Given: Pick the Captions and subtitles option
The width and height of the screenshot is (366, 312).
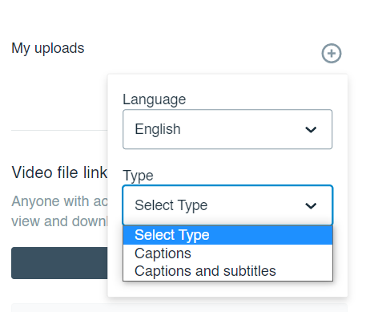Looking at the screenshot, I should 227,271.
